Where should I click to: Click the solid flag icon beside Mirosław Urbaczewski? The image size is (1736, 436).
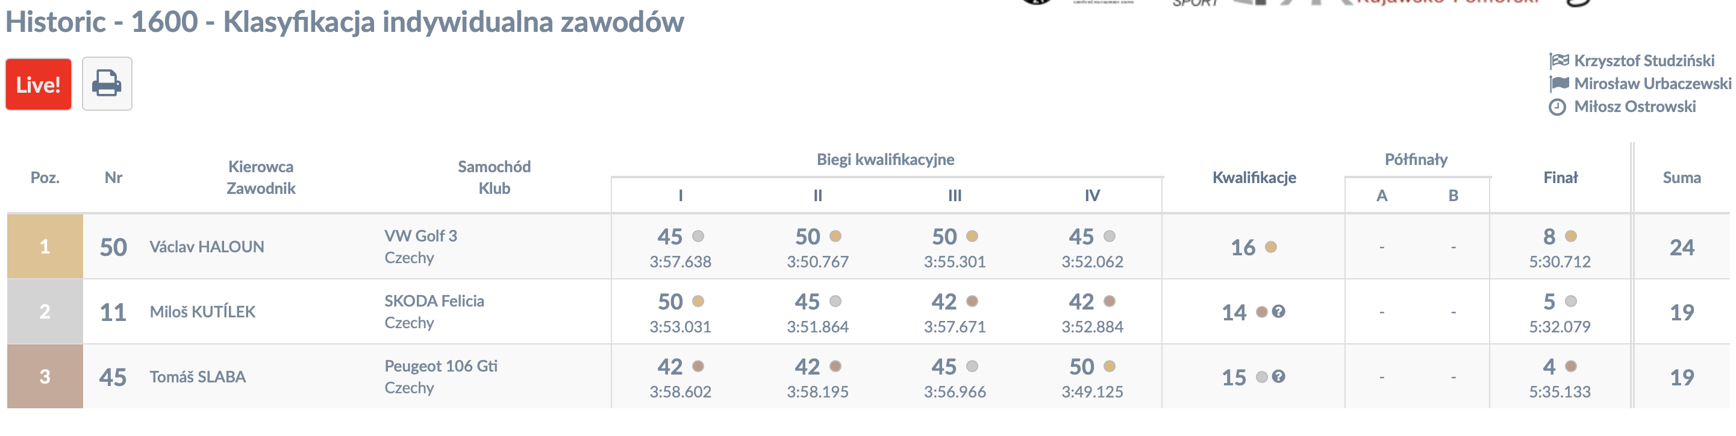[x=1559, y=84]
